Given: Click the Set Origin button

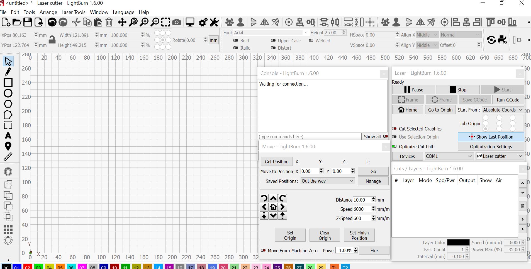Looking at the screenshot, I should [290, 235].
